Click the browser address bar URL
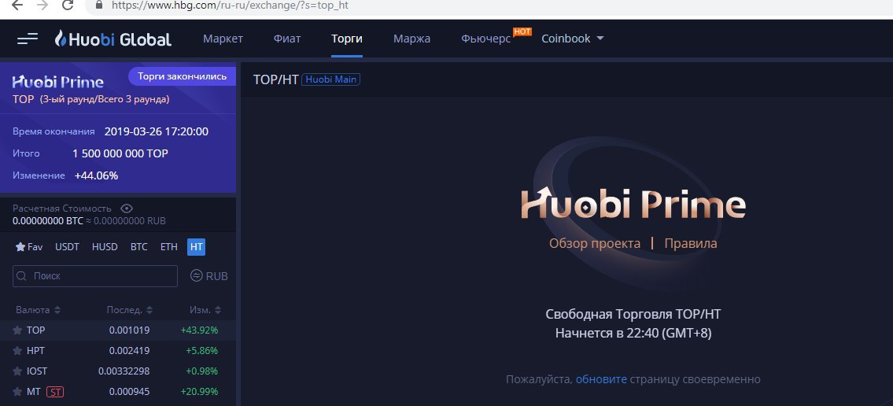The image size is (893, 406). coord(230,6)
